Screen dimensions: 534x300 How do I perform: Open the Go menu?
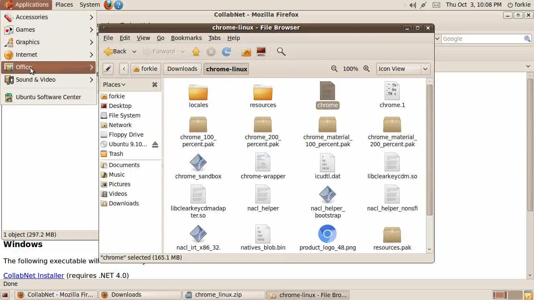click(161, 38)
